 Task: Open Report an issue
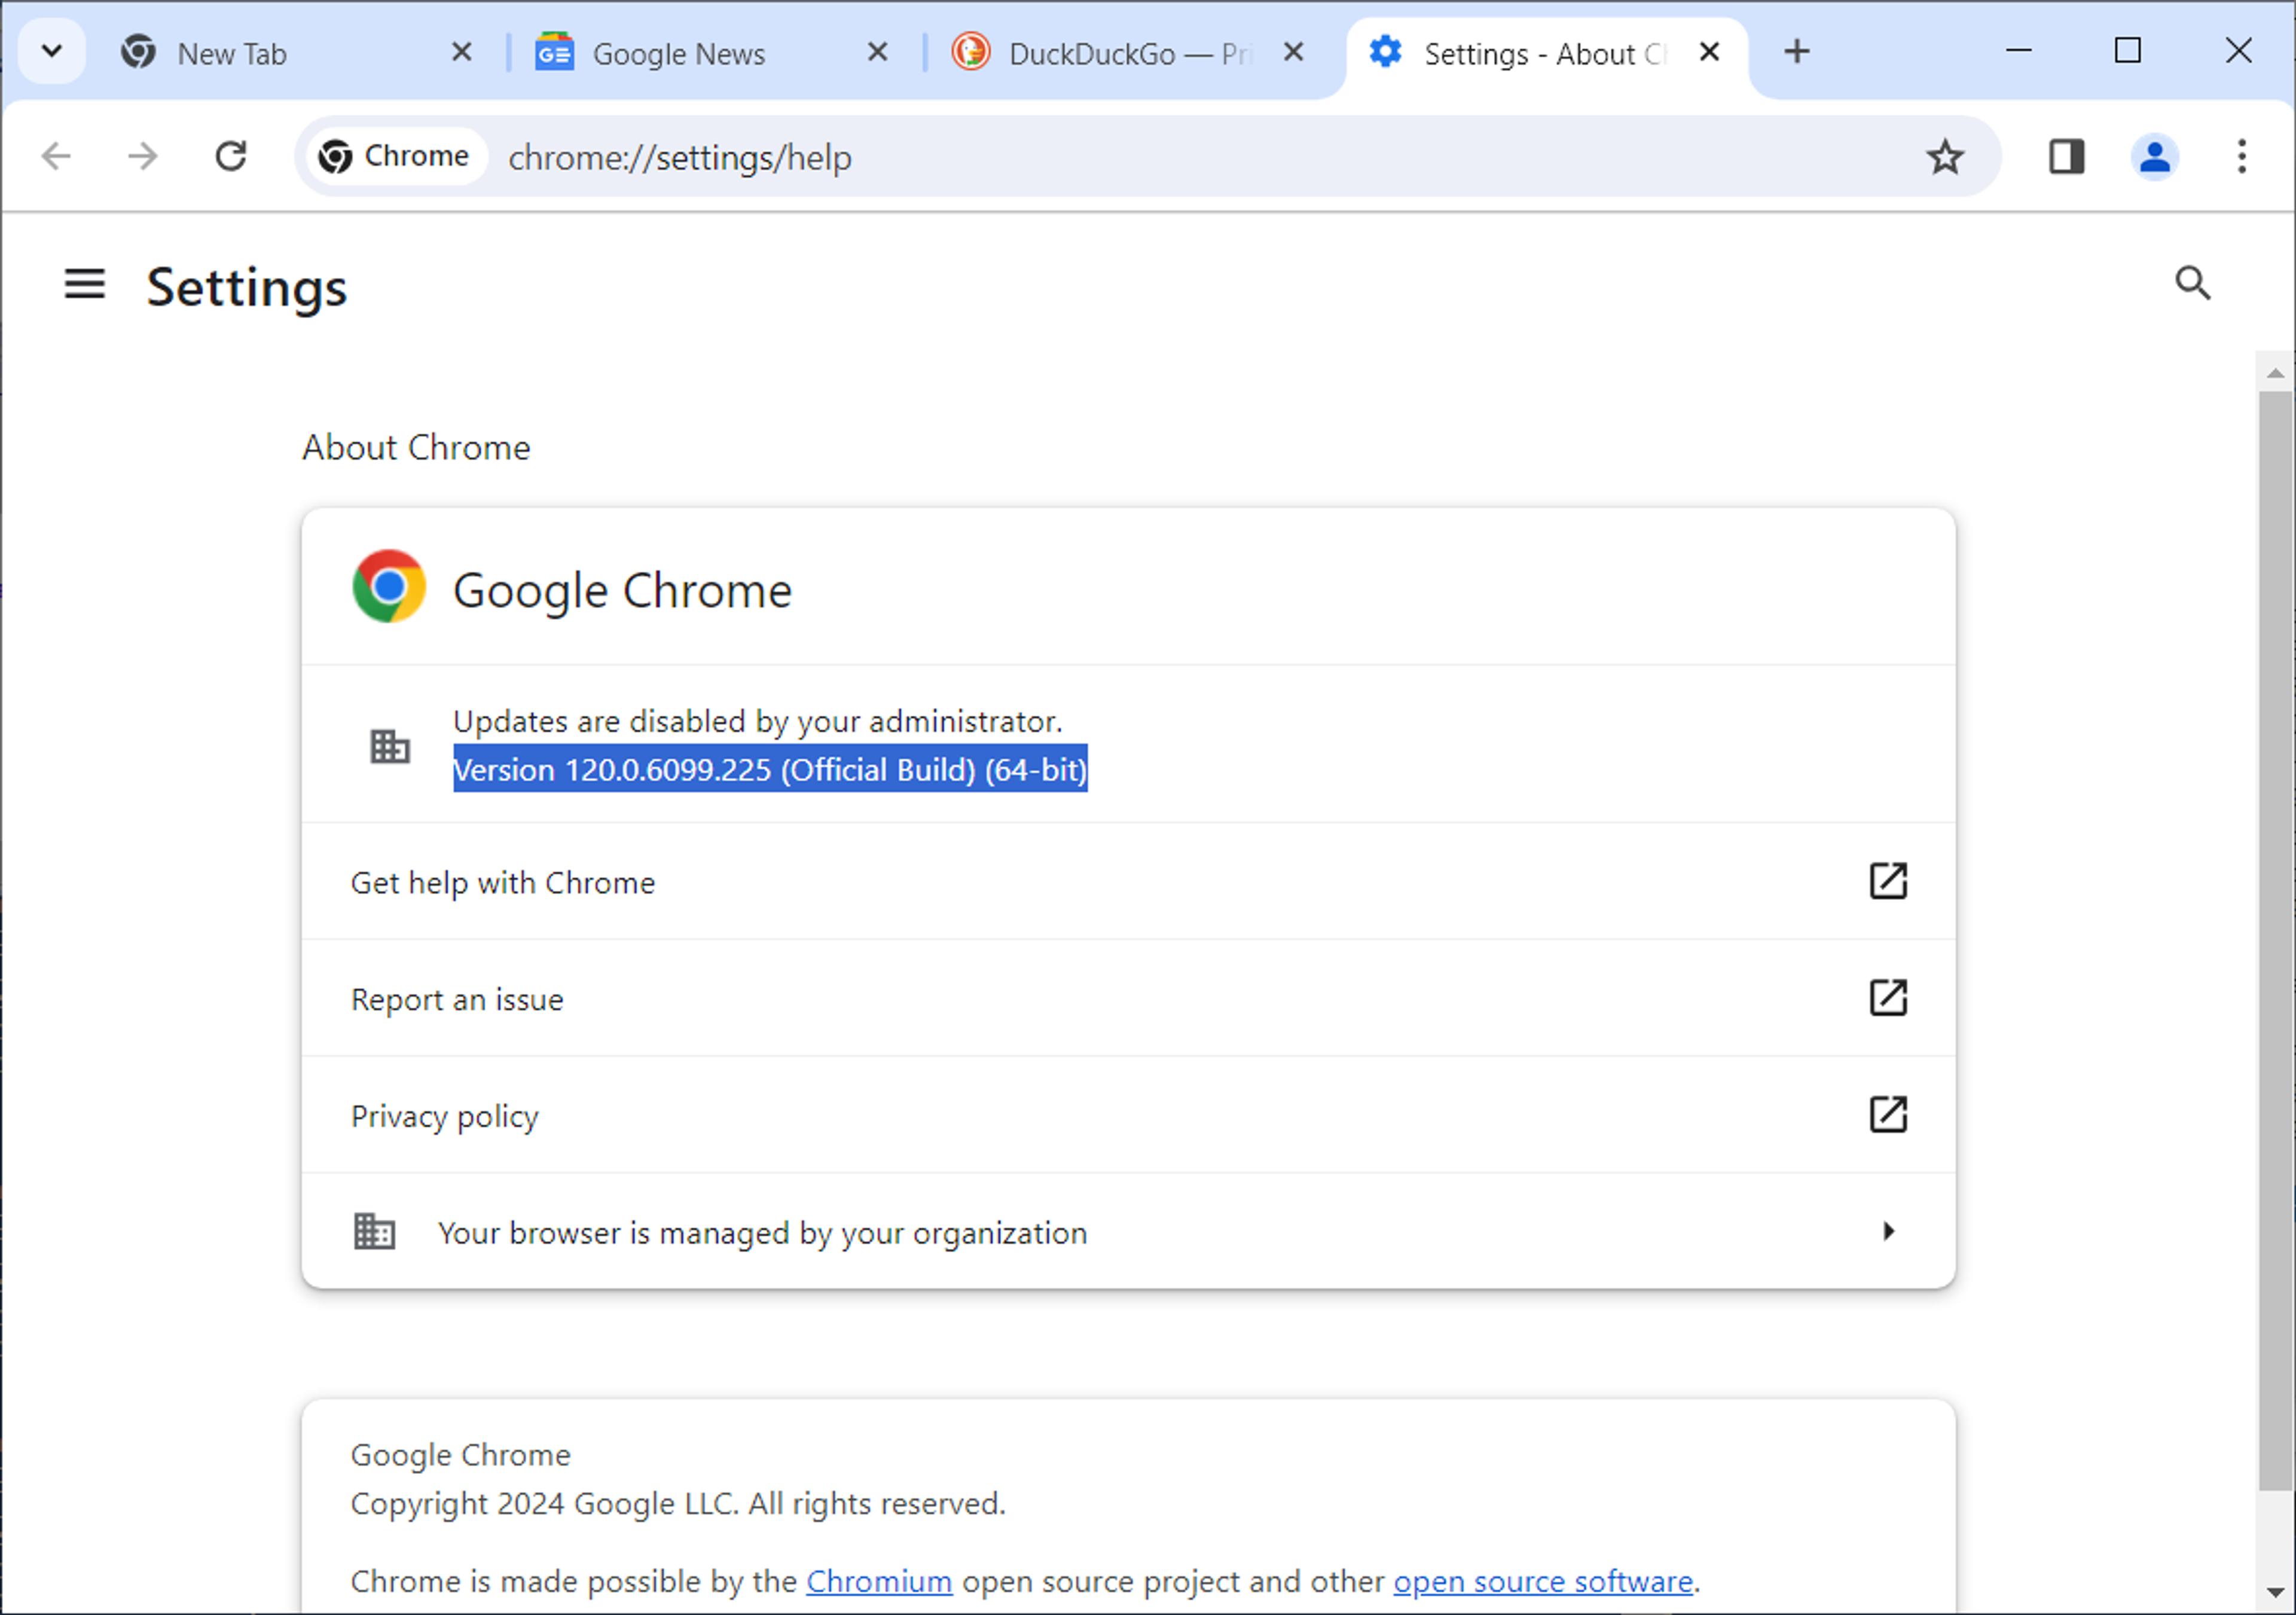[x=1128, y=998]
